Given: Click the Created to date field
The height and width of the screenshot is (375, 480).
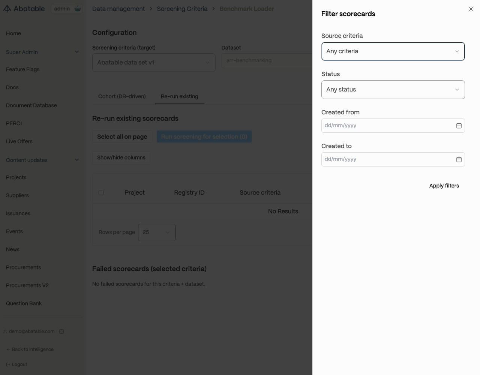Looking at the screenshot, I should tap(393, 159).
